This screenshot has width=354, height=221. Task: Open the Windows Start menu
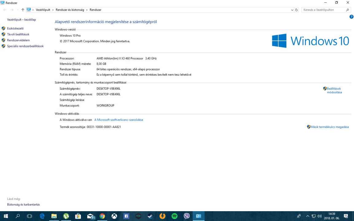[x=6, y=216]
